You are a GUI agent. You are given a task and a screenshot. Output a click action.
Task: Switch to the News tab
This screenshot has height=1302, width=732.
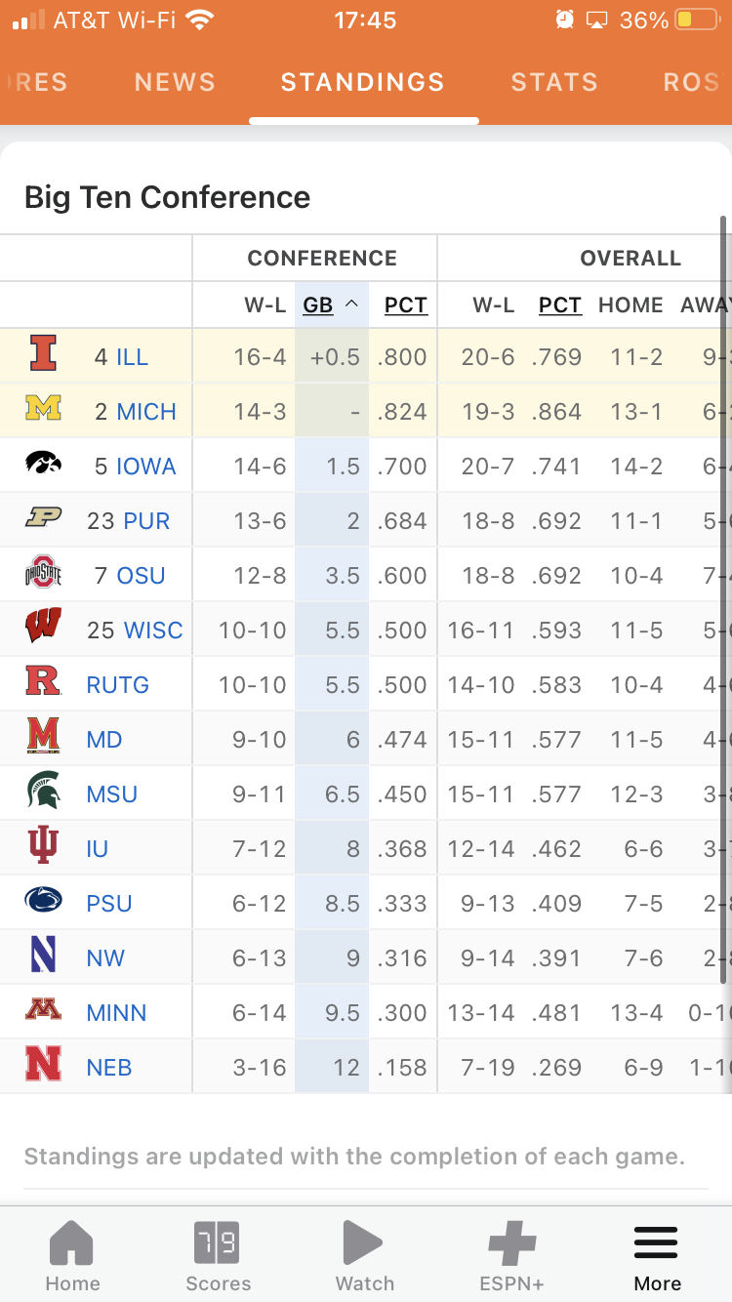point(175,82)
